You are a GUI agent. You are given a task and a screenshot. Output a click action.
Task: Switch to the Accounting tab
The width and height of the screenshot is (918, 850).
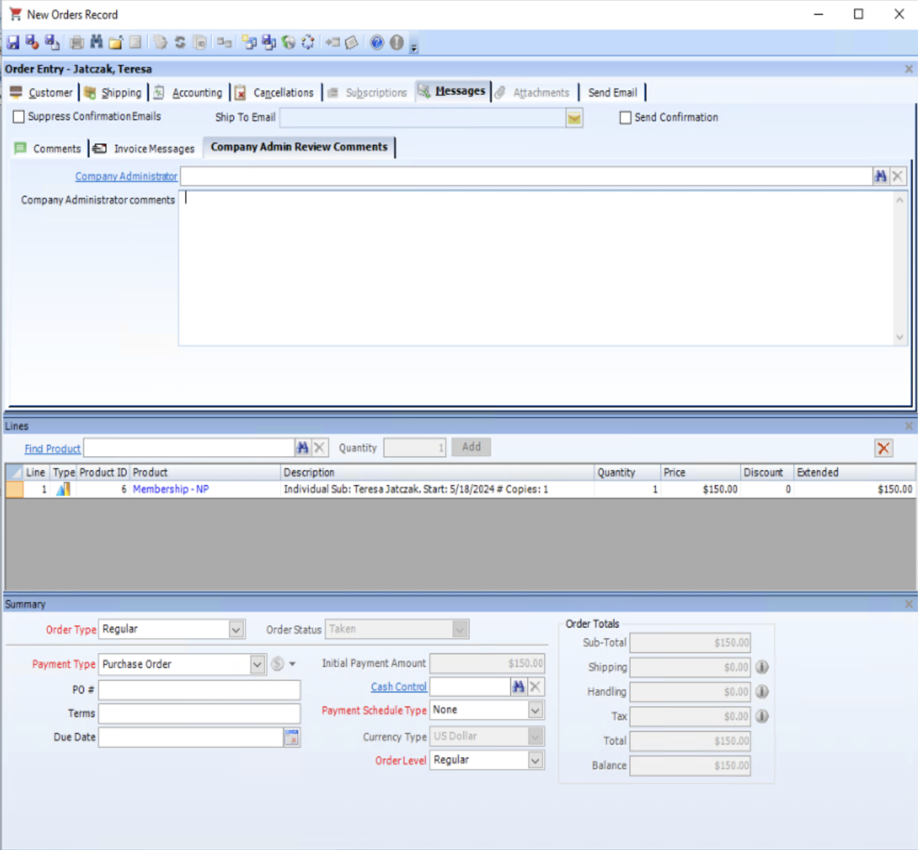[x=196, y=93]
